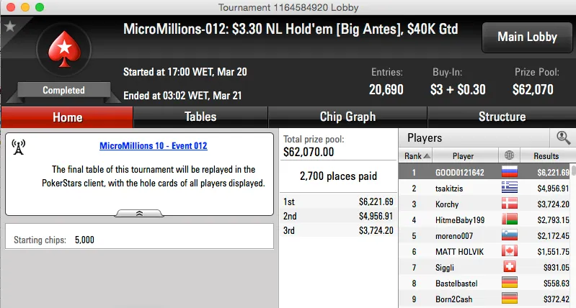This screenshot has height=308, width=576.
Task: Select the HitmeBaby199 player row
Action: coord(458,219)
